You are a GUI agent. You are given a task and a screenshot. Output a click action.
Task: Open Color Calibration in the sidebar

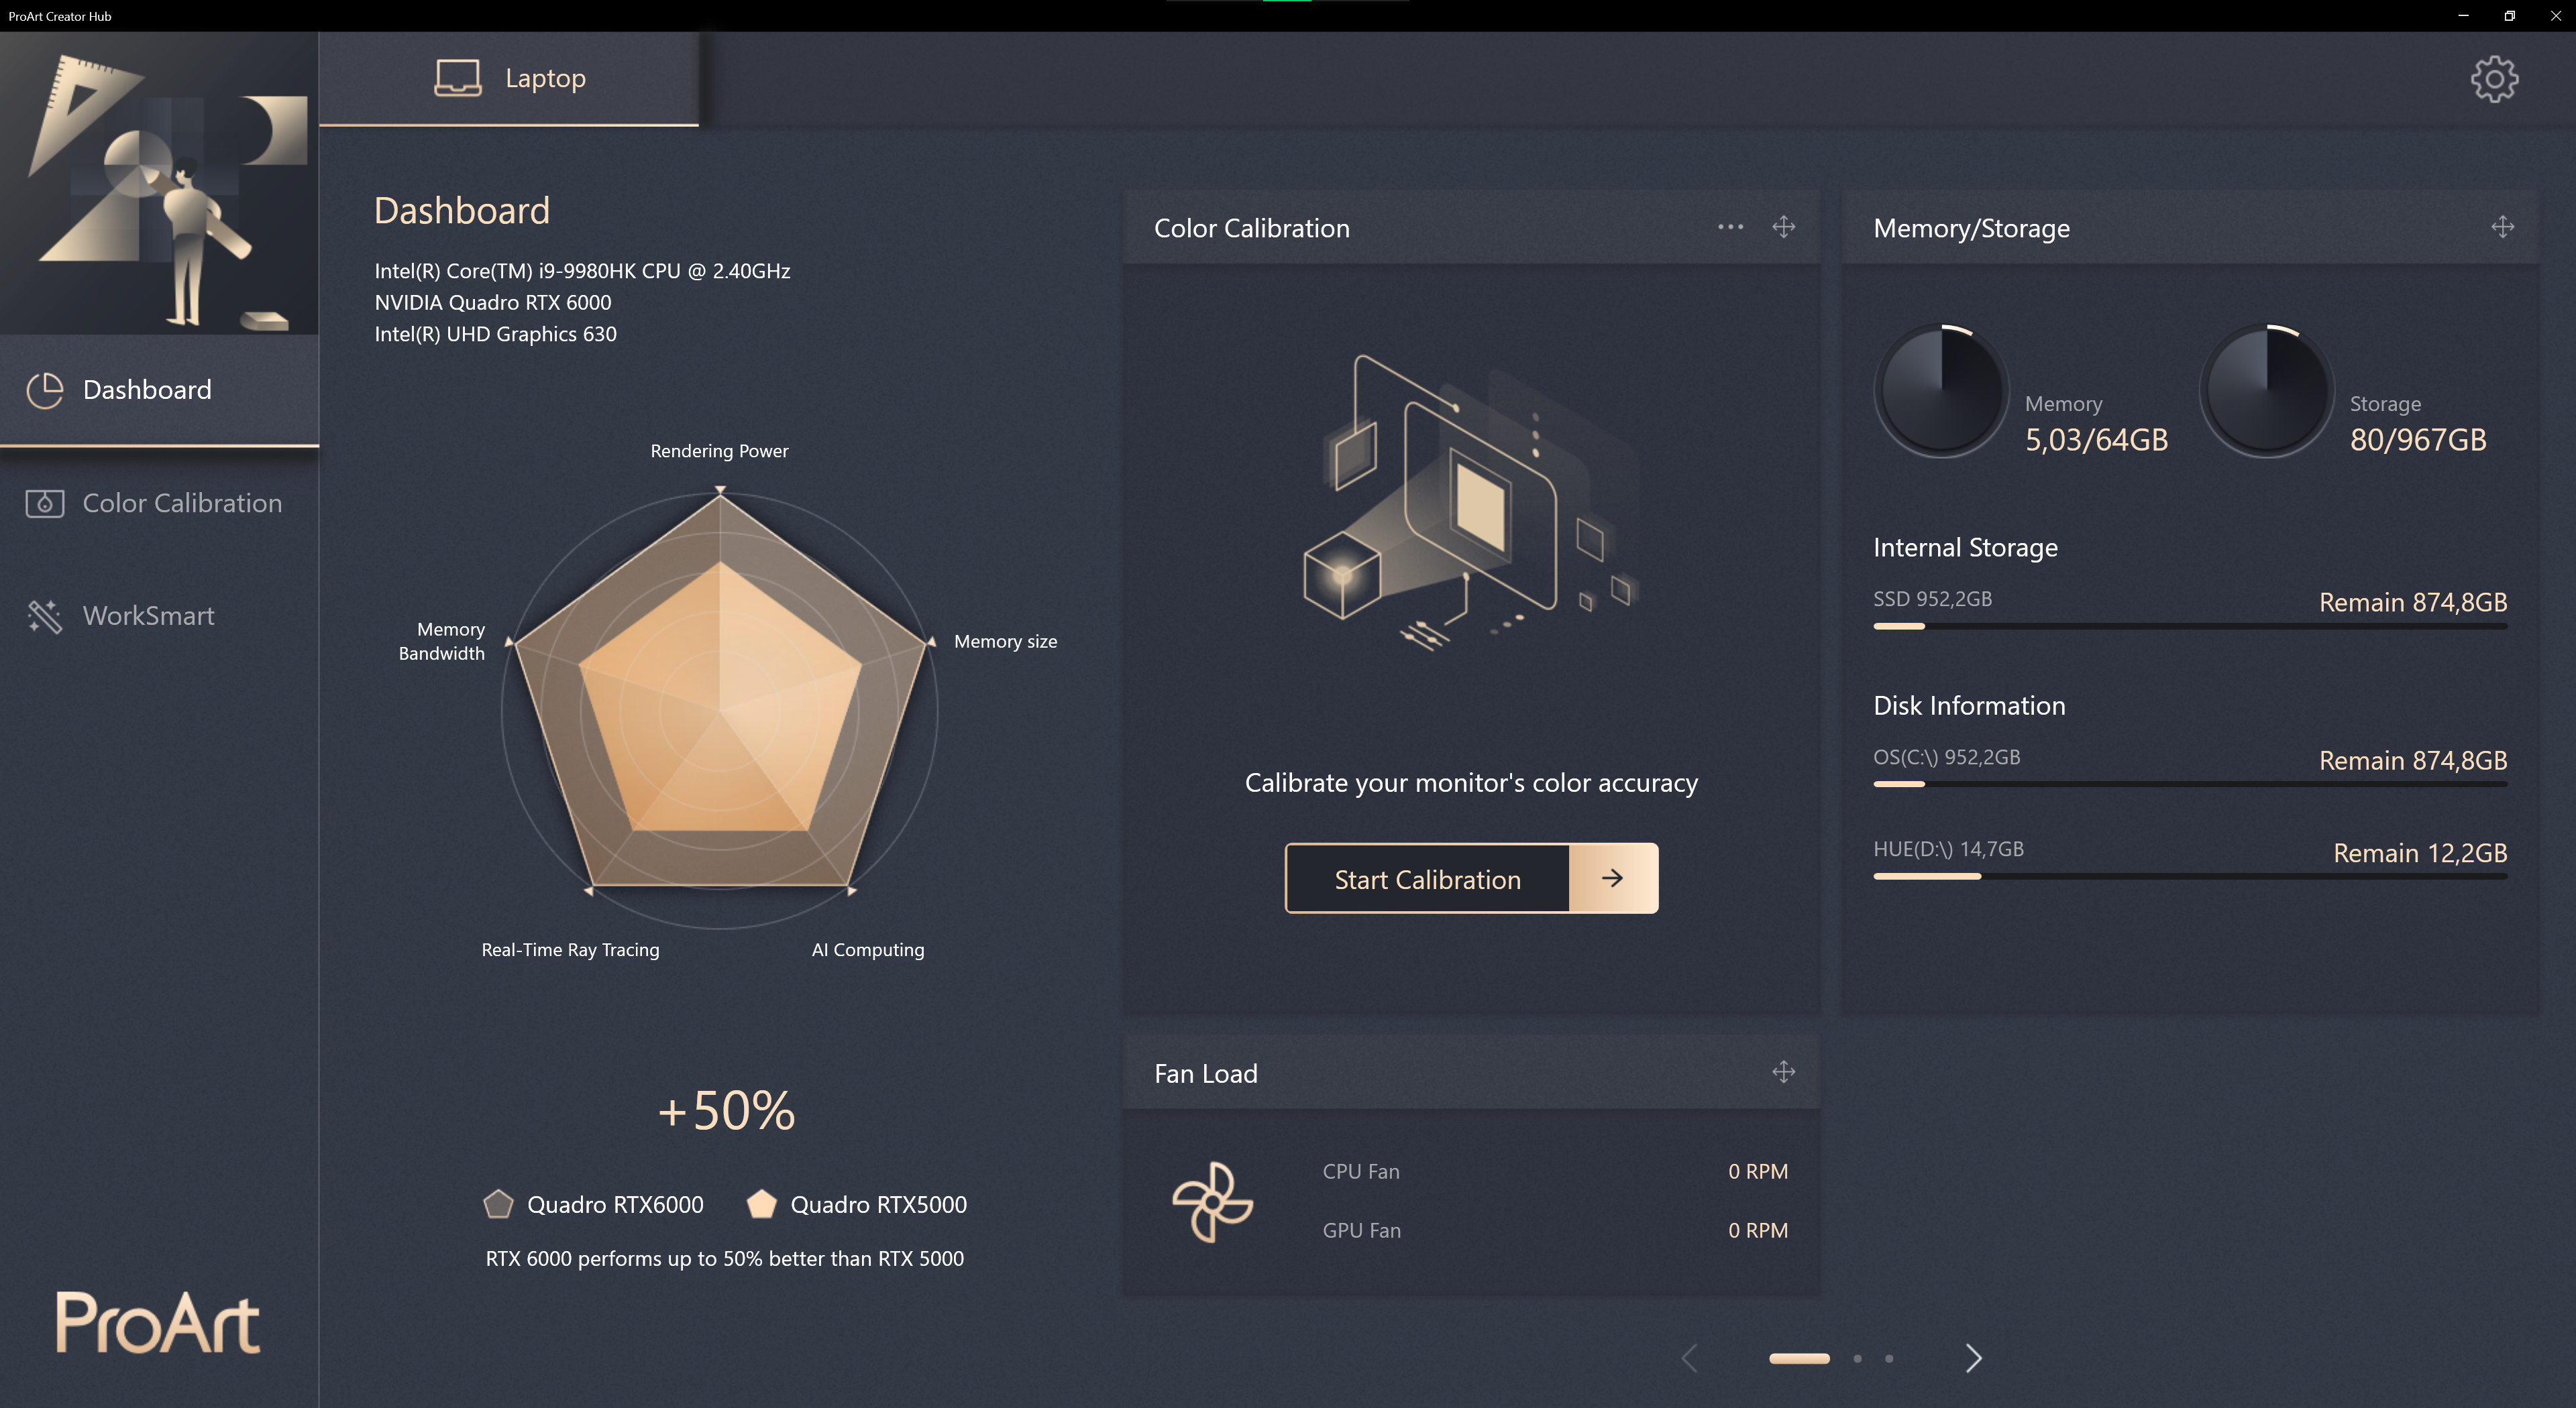pyautogui.click(x=181, y=503)
